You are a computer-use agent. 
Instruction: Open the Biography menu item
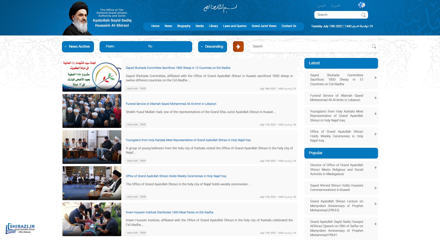point(184,26)
